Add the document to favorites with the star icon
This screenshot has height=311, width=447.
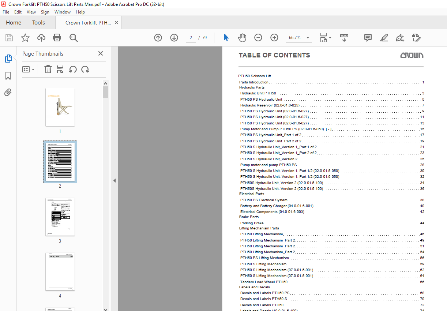coord(25,38)
